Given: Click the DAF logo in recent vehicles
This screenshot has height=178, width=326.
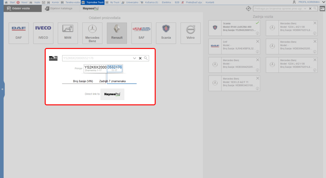Looking at the screenshot, I should (x=215, y=46).
